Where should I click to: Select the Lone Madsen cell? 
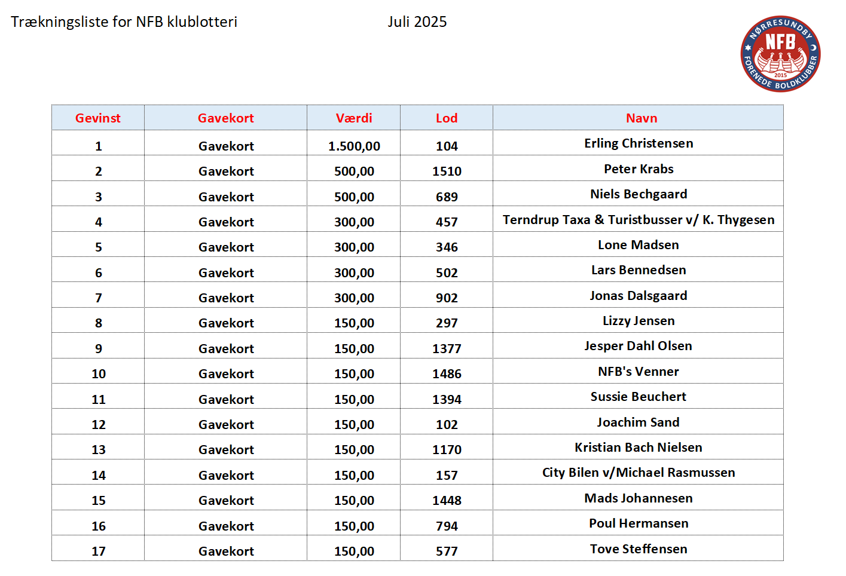639,245
